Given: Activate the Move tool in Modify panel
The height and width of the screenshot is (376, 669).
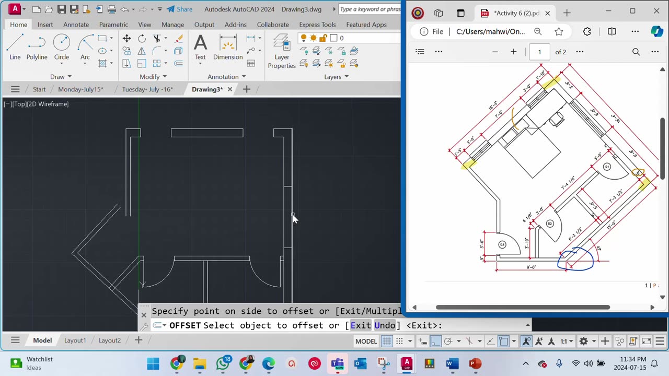Looking at the screenshot, I should 127,38.
